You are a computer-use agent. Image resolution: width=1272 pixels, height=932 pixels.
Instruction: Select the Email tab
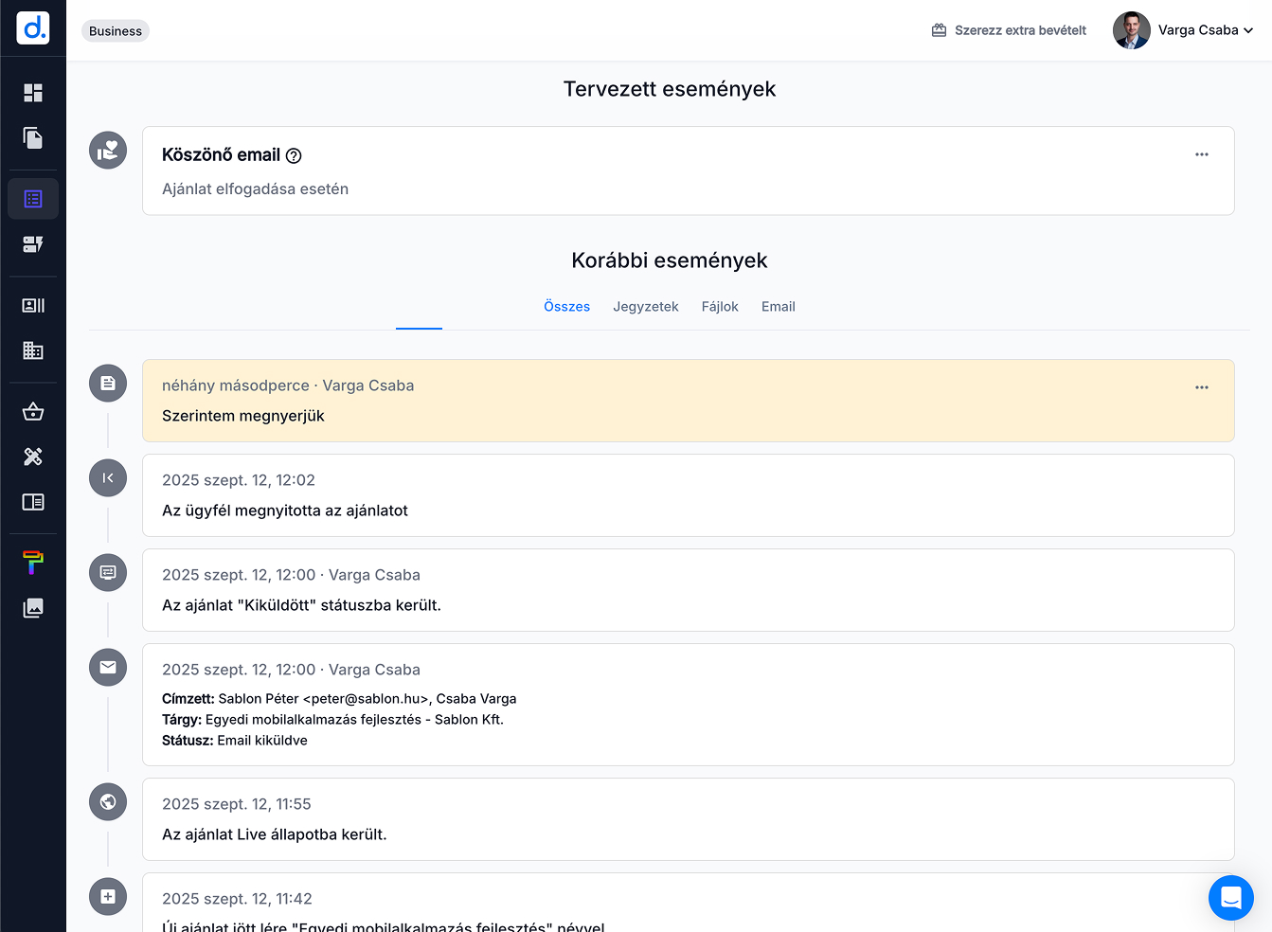tap(778, 307)
